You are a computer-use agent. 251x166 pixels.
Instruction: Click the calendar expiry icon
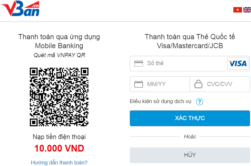tap(139, 84)
